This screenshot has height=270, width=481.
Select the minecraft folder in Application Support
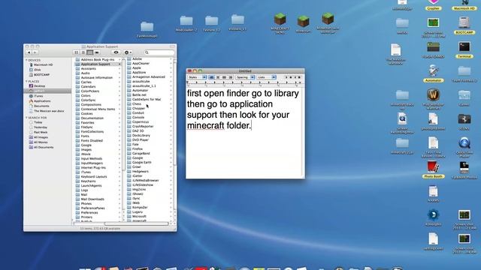[x=137, y=220]
